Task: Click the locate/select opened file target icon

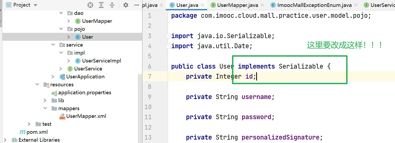Action: click(x=90, y=5)
